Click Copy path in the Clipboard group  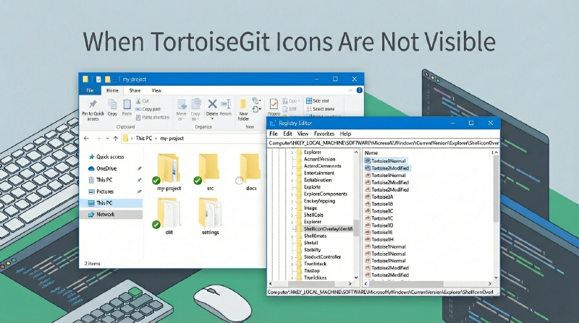pos(148,109)
